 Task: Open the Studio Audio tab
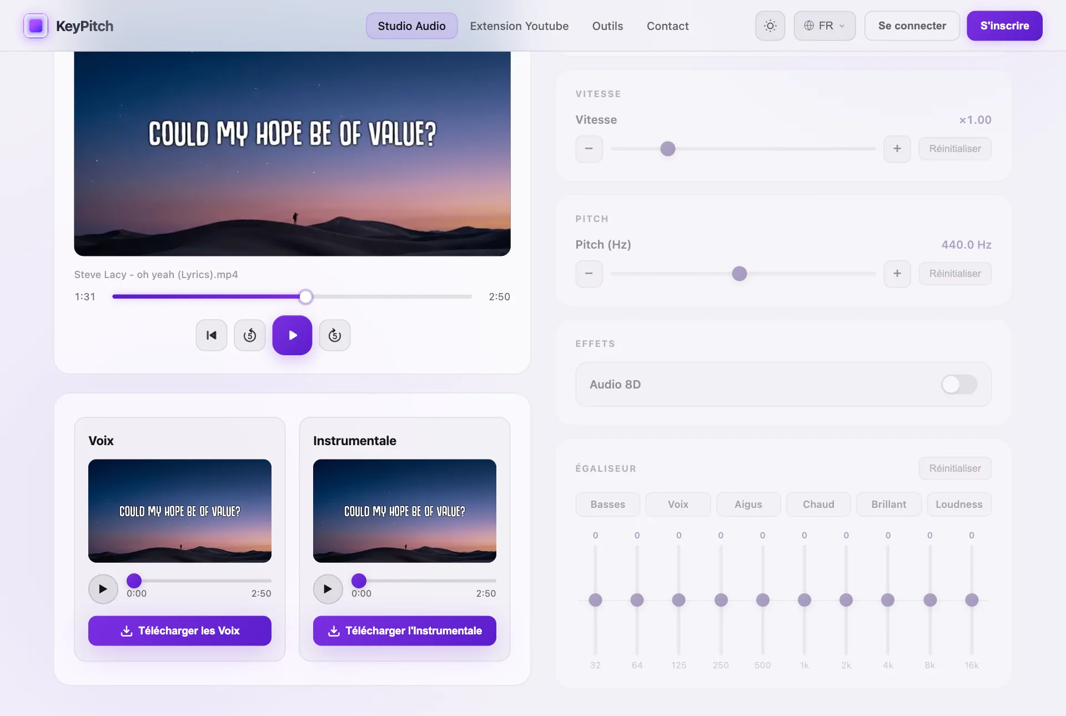(412, 26)
